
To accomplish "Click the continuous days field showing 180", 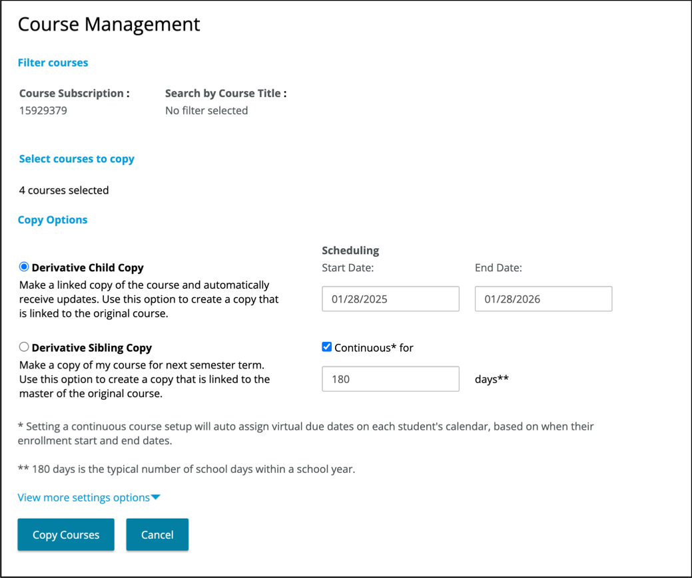I will click(x=390, y=379).
